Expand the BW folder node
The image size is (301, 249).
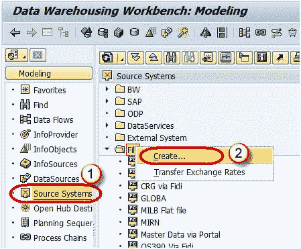(107, 89)
